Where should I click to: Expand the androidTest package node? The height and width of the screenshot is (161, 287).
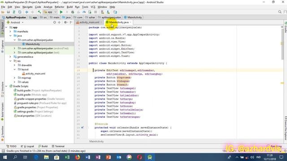(x=15, y=48)
